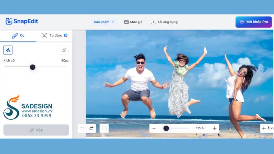Click the Kích cỡ label
274x154 pixels.
(9, 61)
